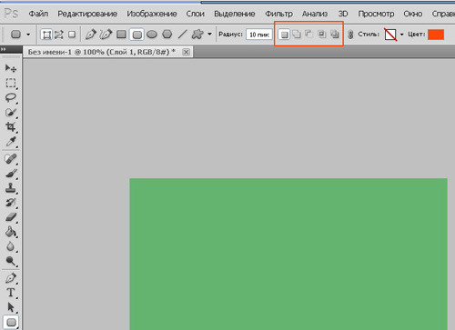Select the Dodge tool
455x330 pixels.
(x=11, y=261)
